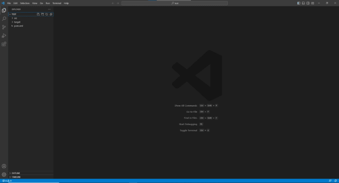
Task: Open the View menu
Action: point(34,3)
